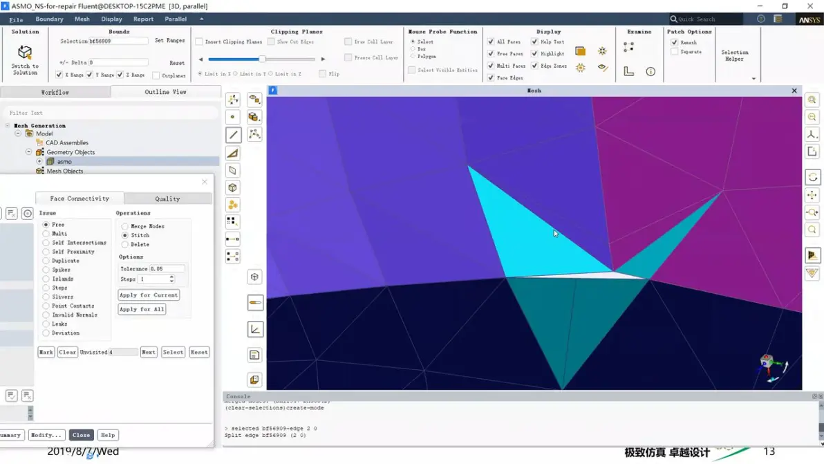
Task: Click the Apply for All button
Action: (142, 310)
